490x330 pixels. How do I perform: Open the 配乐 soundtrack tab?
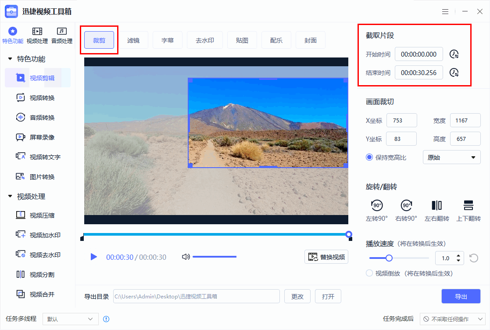tap(276, 40)
